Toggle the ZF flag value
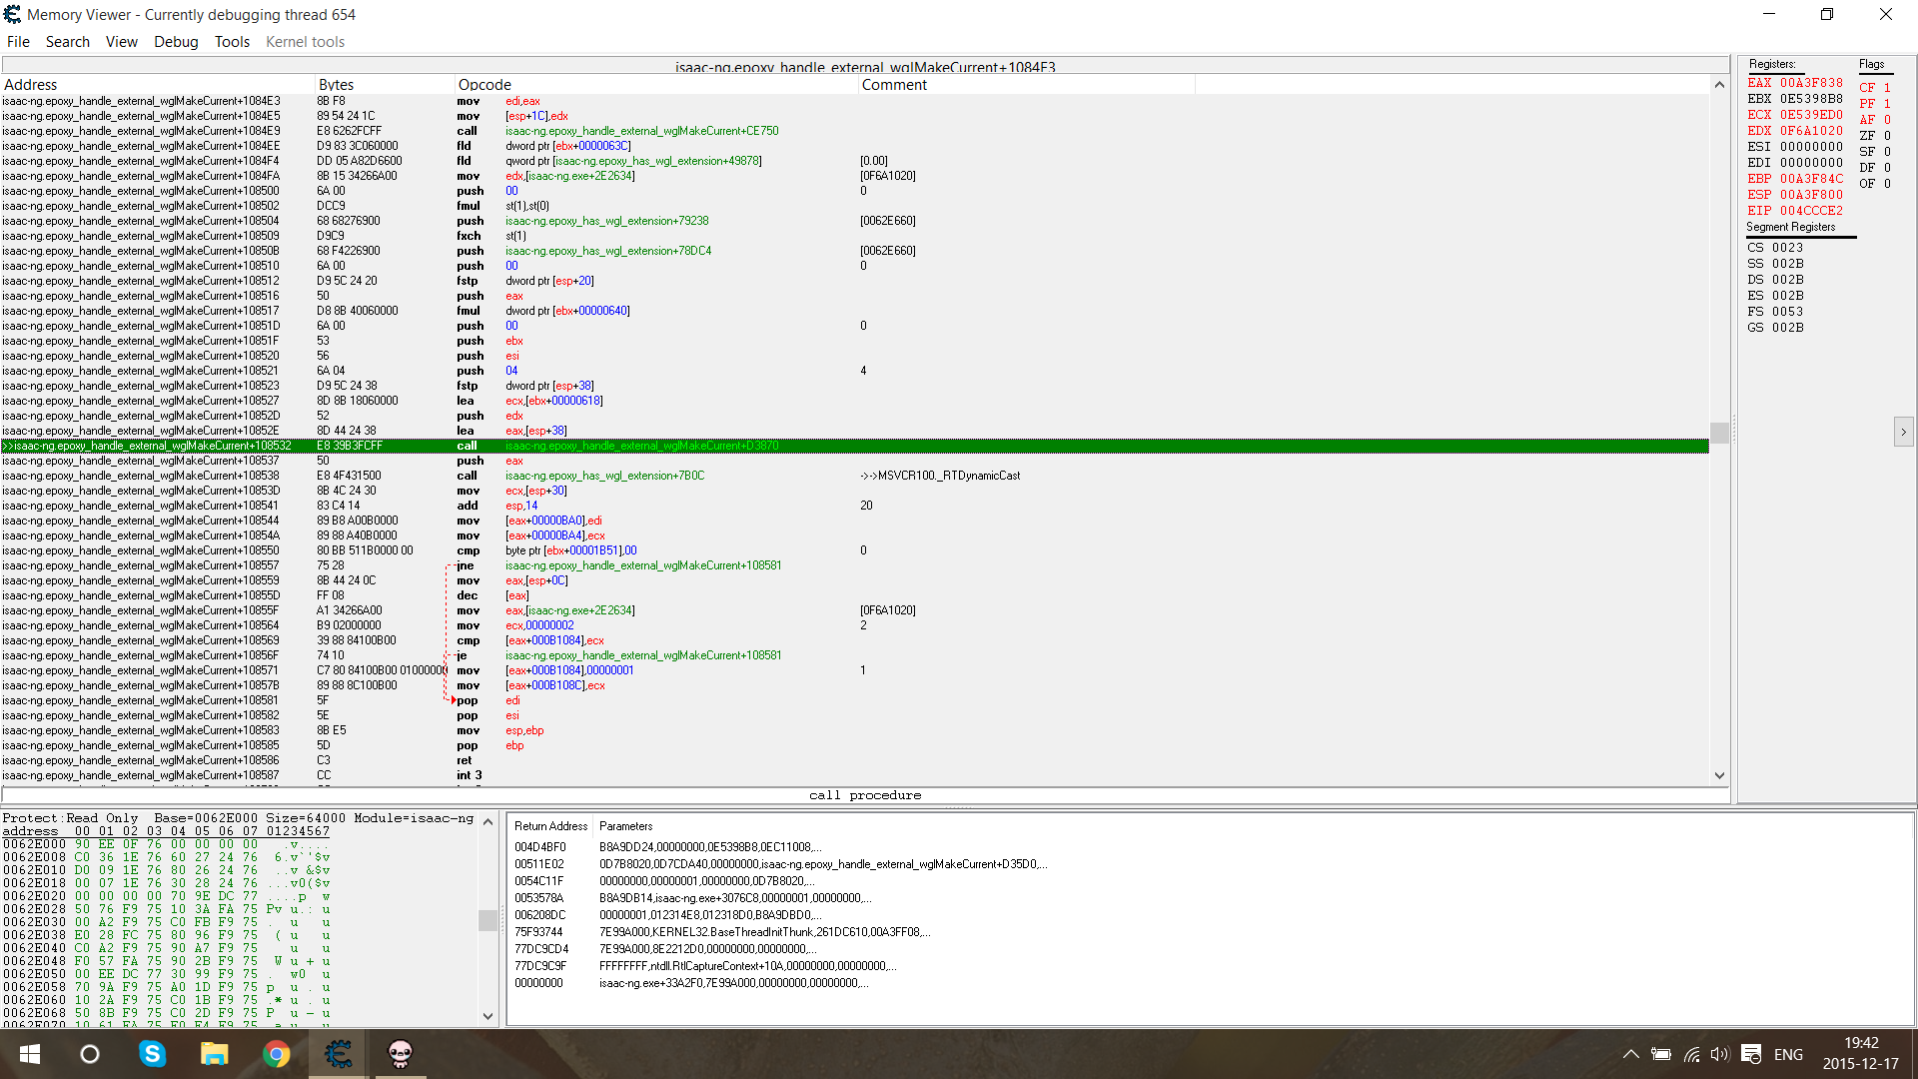The image size is (1918, 1079). pos(1887,136)
